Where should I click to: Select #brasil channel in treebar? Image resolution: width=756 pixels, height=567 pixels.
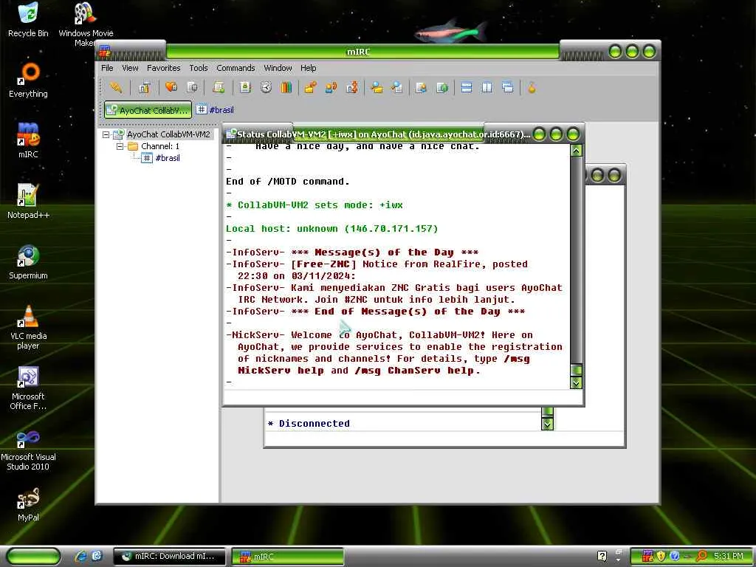pyautogui.click(x=168, y=158)
